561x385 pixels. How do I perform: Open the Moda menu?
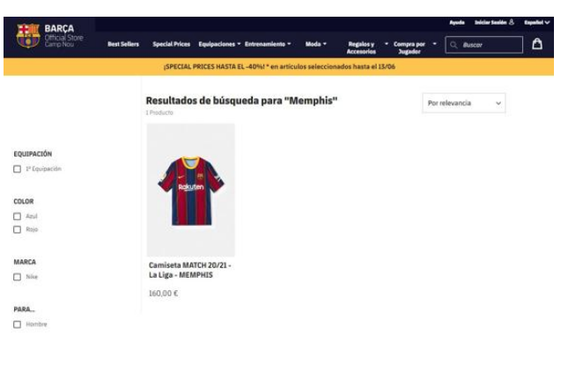tap(316, 44)
